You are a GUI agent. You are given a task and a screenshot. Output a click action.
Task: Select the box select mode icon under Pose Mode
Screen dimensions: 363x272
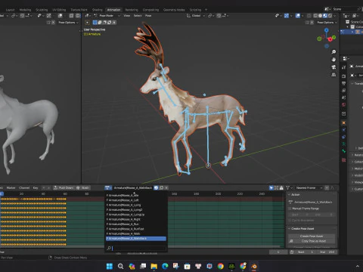coord(95,23)
